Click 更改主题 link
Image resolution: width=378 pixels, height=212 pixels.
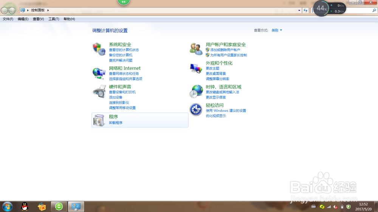click(212, 68)
